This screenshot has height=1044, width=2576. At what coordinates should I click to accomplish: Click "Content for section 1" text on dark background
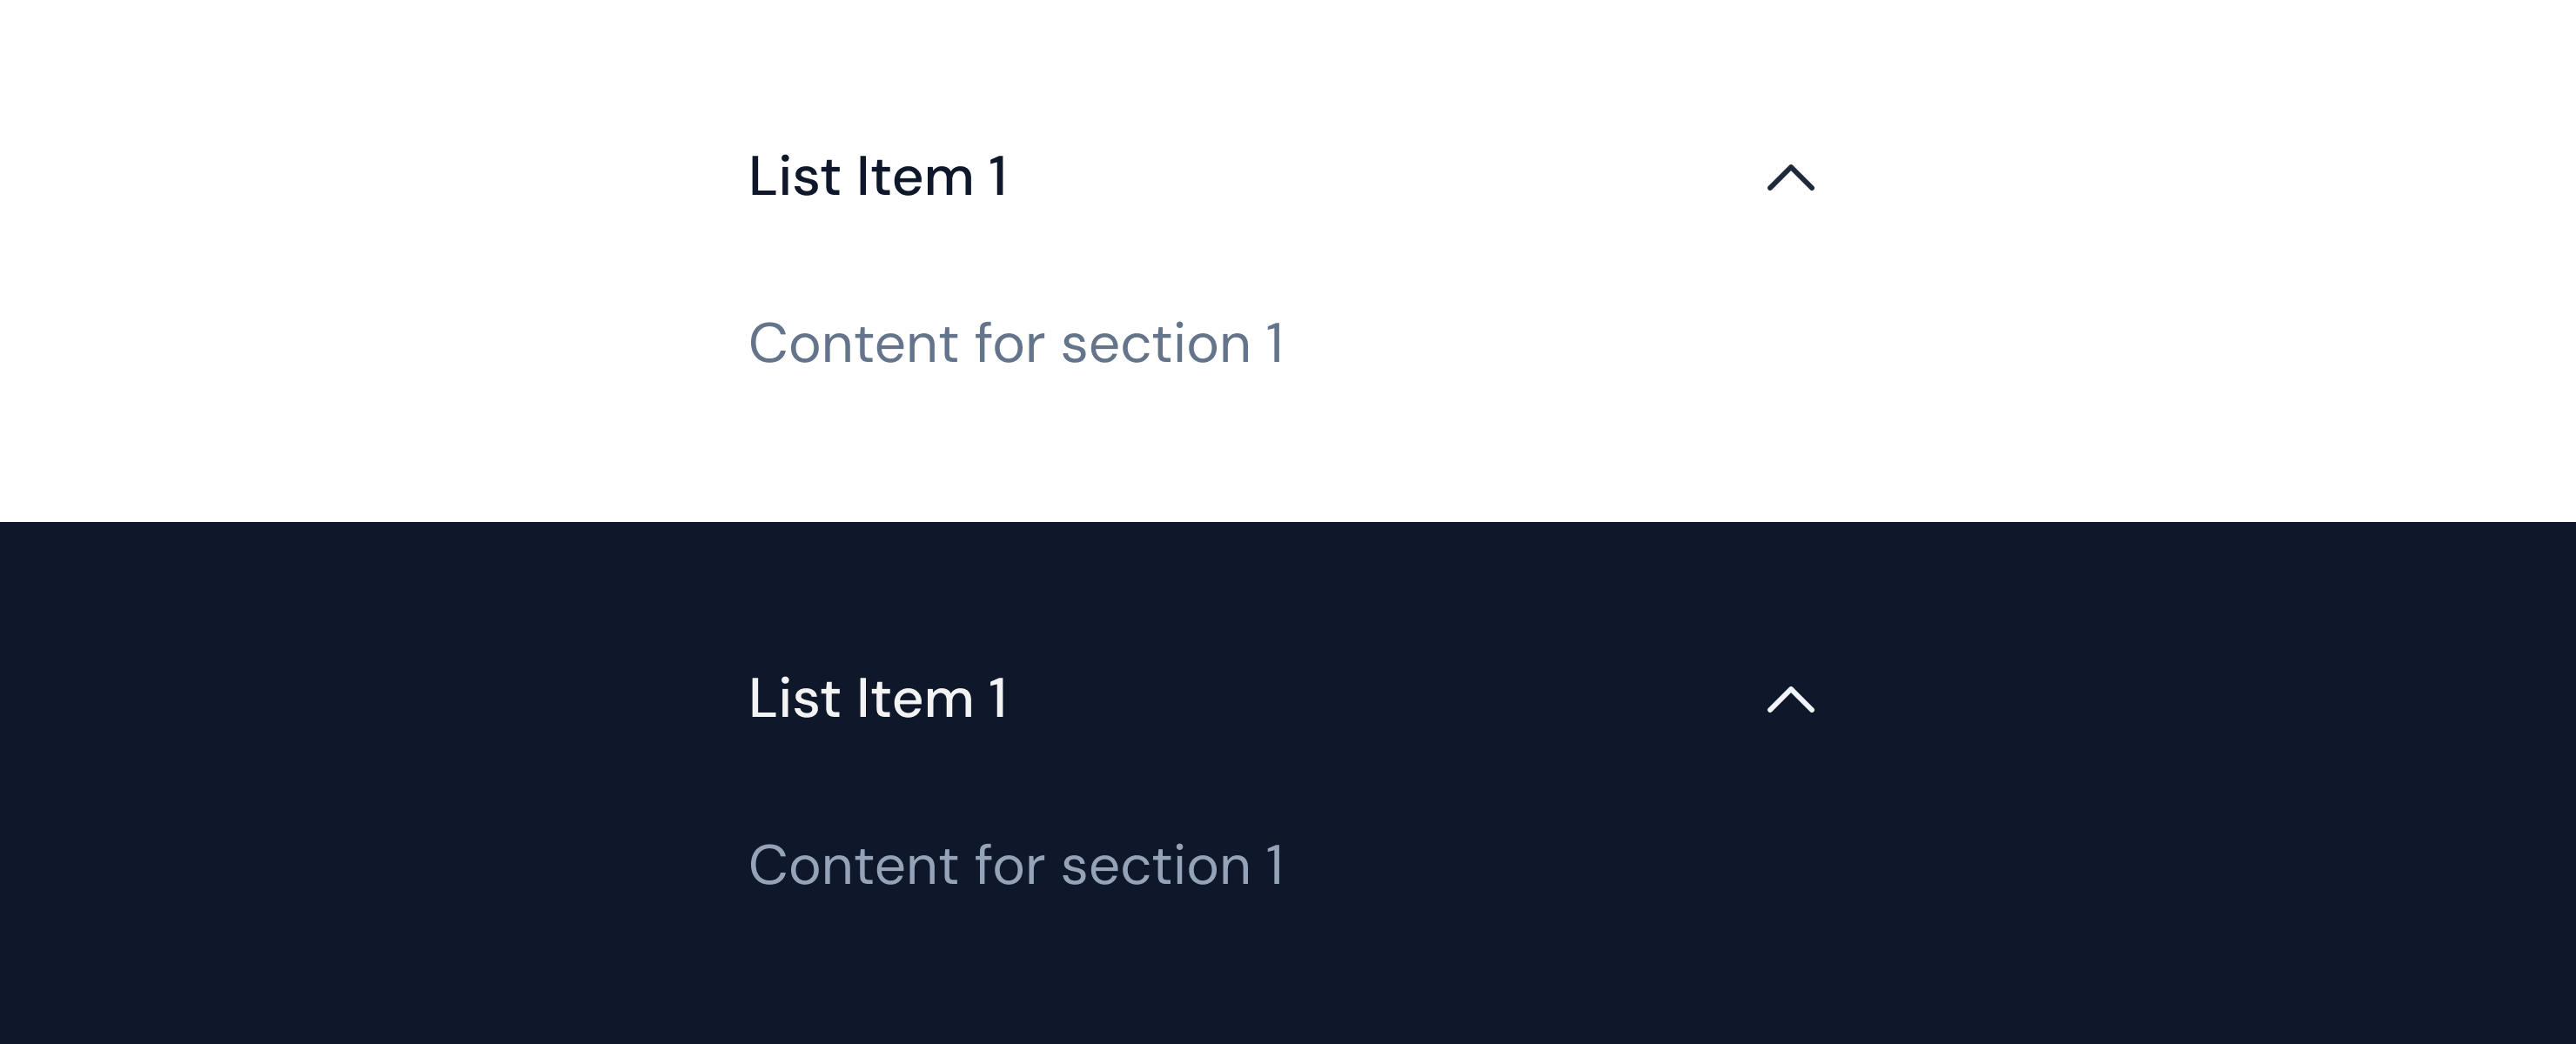pos(1016,865)
